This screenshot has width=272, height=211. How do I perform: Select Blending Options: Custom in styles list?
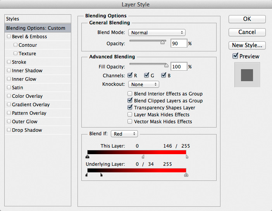[x=38, y=28]
